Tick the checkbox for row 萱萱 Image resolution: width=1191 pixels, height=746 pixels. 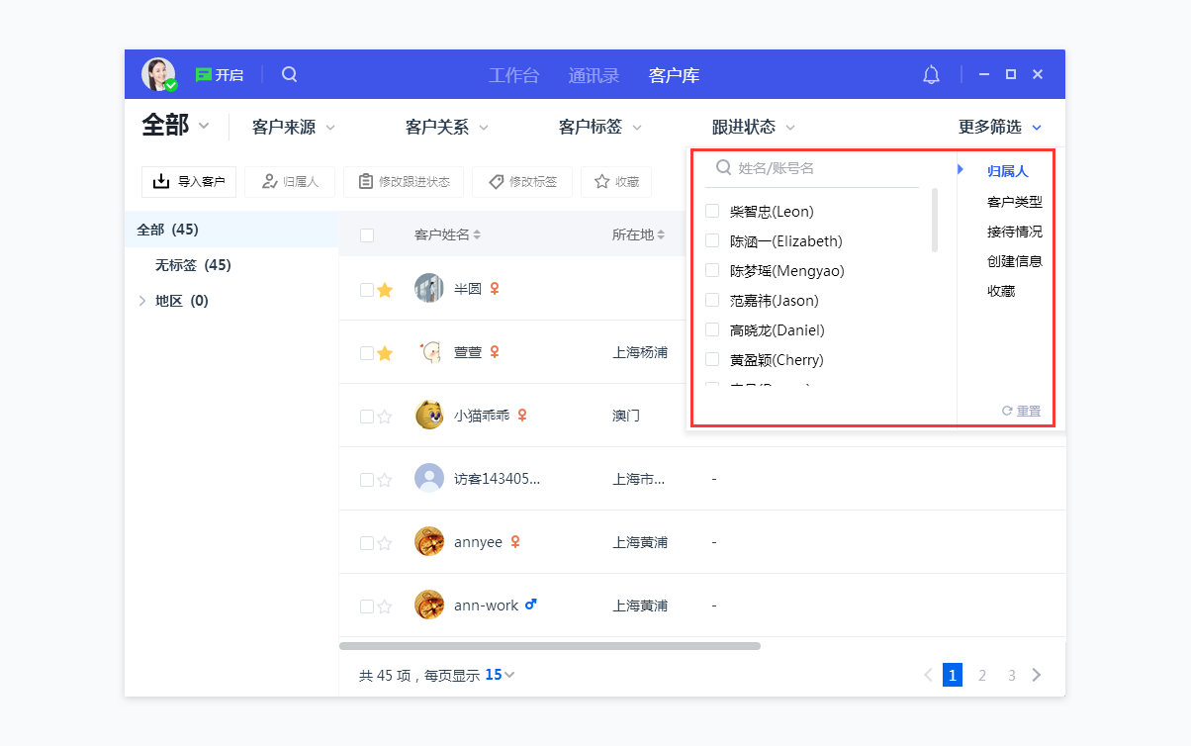367,353
